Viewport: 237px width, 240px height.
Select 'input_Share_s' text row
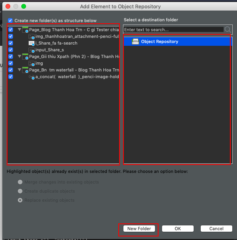tap(50, 50)
